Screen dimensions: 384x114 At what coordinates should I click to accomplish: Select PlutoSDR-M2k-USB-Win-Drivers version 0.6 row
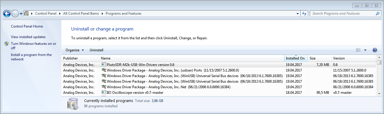(219, 64)
